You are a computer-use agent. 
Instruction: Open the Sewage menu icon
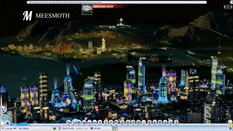click(116, 122)
